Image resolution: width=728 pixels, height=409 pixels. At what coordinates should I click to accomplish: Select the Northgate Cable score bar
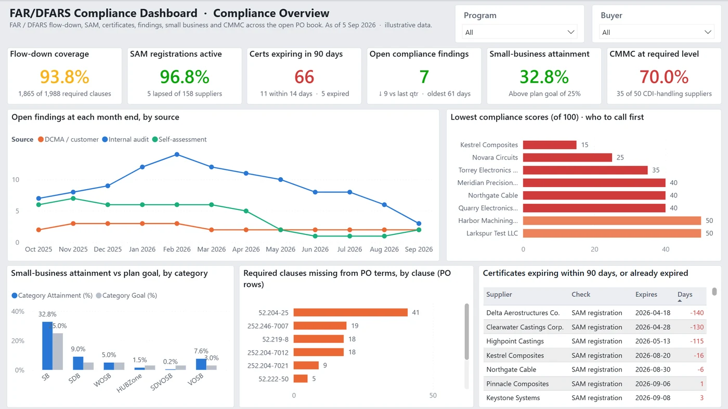pos(594,195)
